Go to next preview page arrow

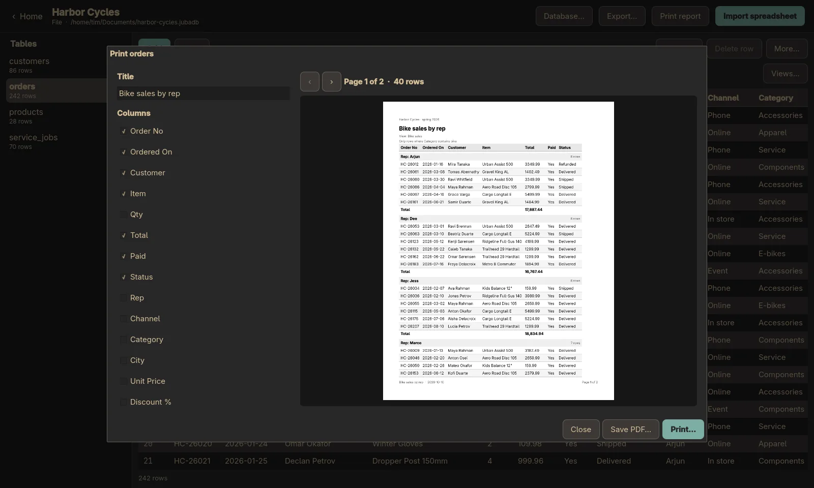click(x=332, y=82)
